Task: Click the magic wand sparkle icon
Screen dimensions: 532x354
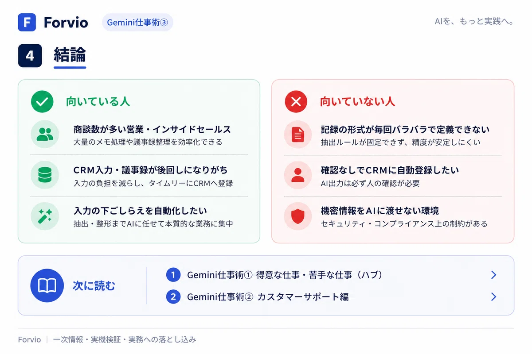Action: [45, 216]
